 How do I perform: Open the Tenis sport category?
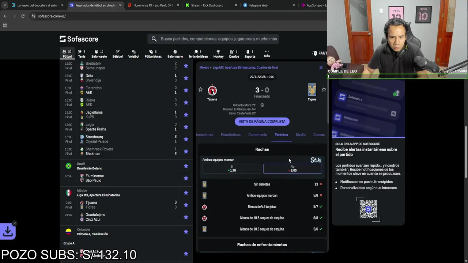click(x=82, y=54)
